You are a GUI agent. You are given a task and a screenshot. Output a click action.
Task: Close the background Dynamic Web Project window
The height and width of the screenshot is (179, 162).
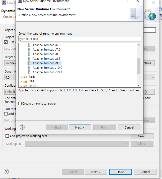tap(153, 3)
